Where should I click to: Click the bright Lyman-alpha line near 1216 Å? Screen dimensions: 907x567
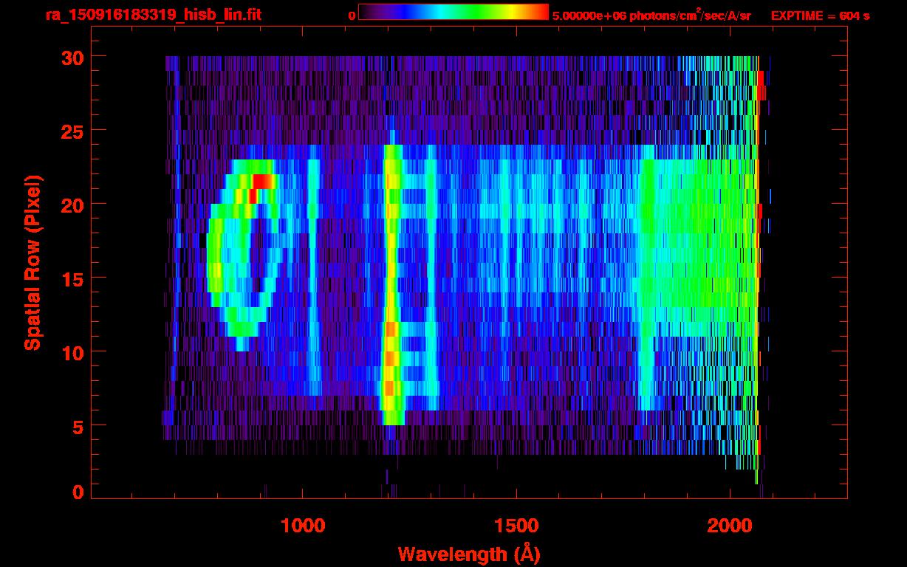pos(391,284)
